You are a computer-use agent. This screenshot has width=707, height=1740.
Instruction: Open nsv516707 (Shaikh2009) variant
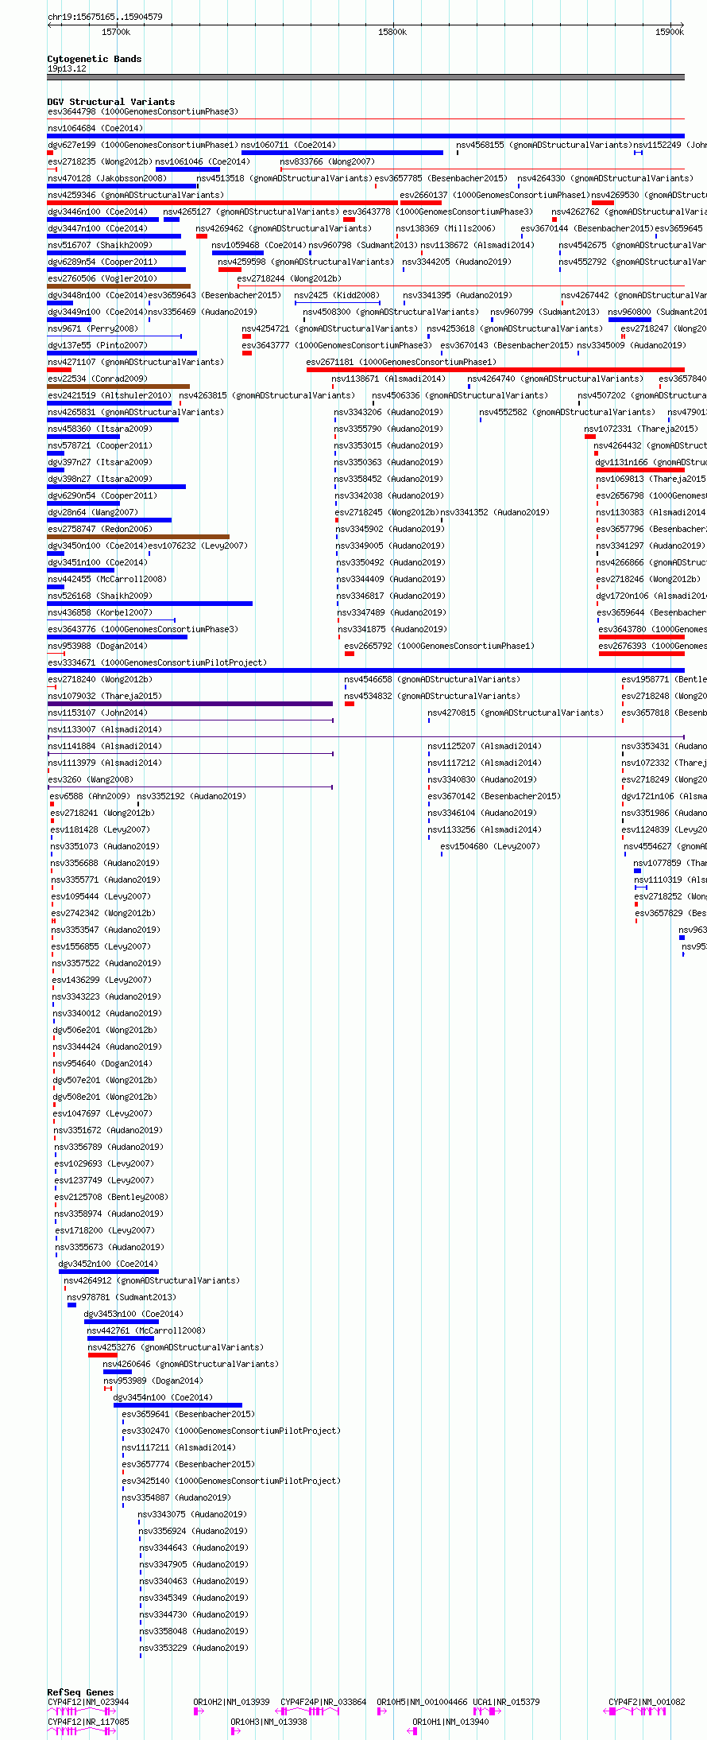pos(100,245)
